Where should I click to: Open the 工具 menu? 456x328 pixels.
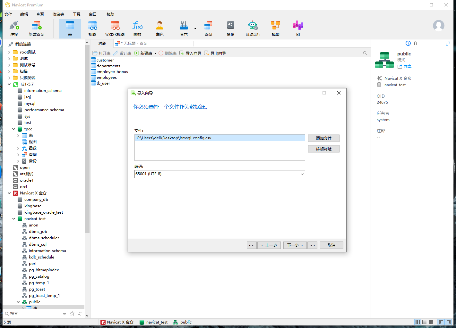point(77,14)
